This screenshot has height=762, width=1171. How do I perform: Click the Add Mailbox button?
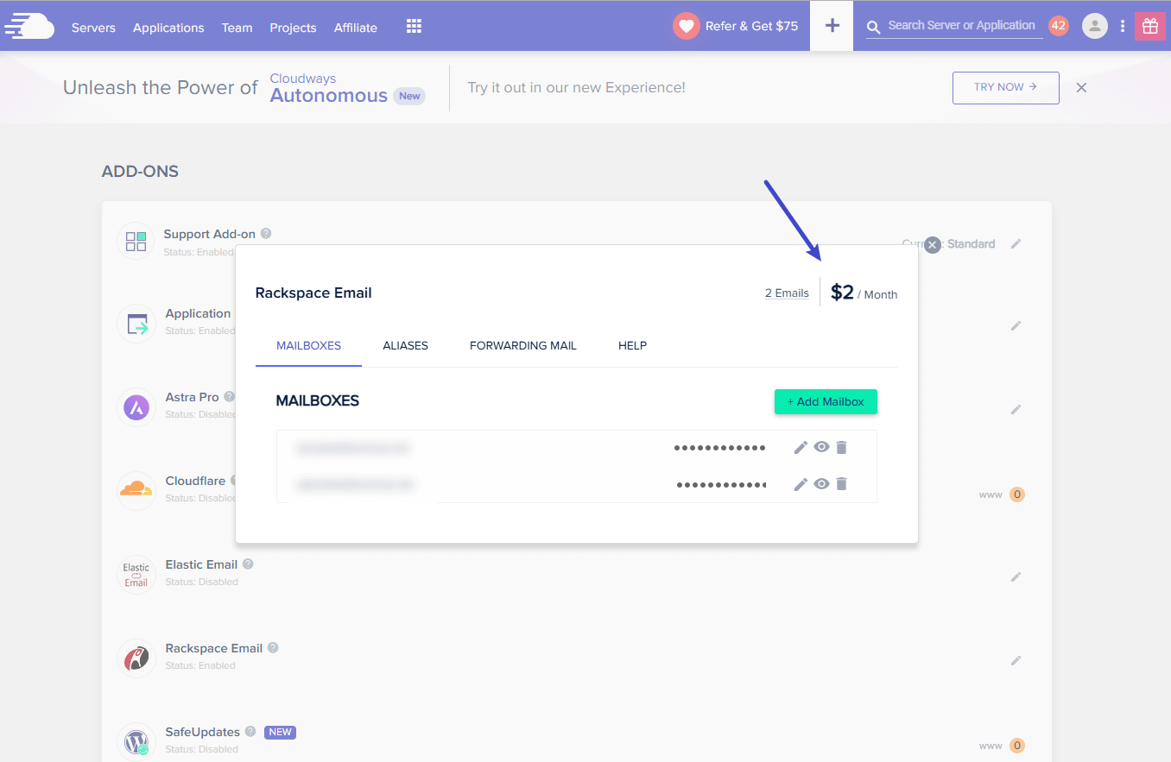[825, 401]
